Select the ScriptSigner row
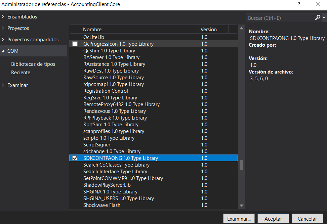The height and width of the screenshot is (224, 327). click(x=154, y=145)
